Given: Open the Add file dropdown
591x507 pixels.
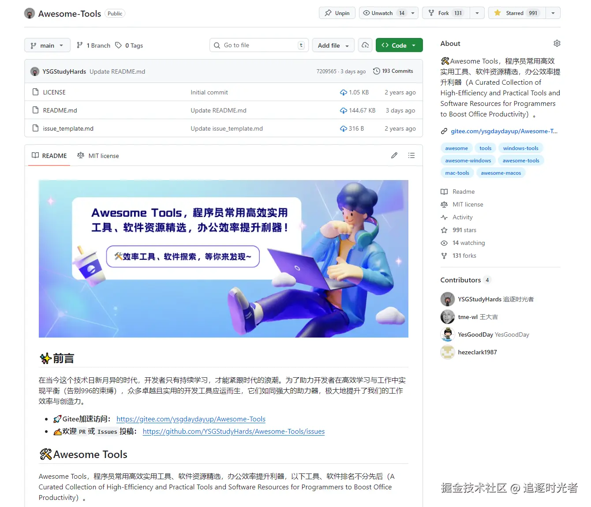Looking at the screenshot, I should (333, 45).
